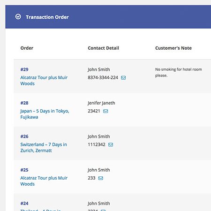
Task: Click the Contact Detail column header
Action: click(x=103, y=48)
